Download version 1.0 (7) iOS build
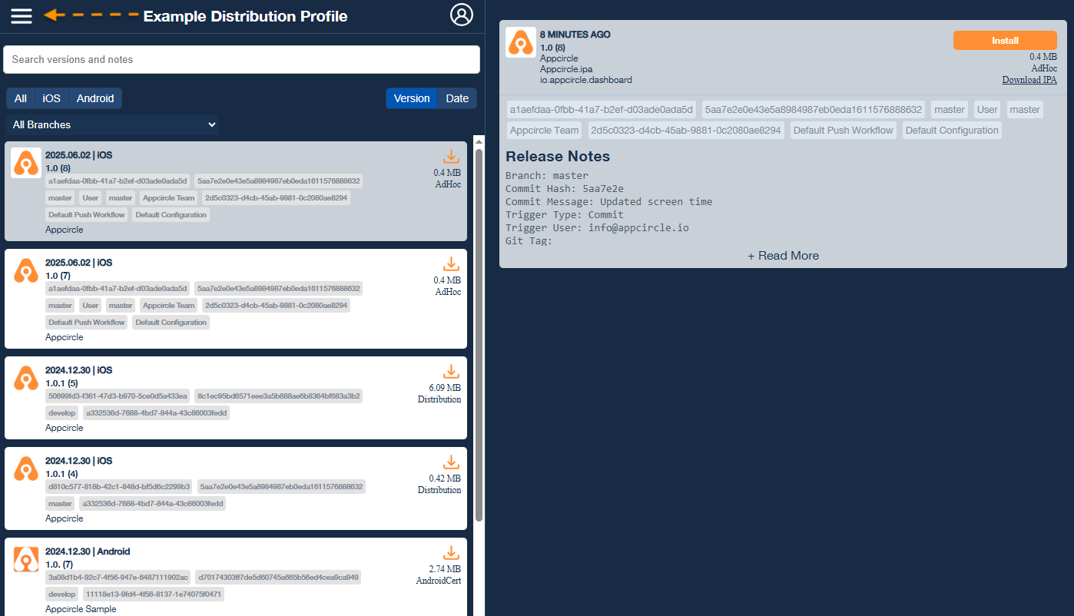 tap(451, 264)
